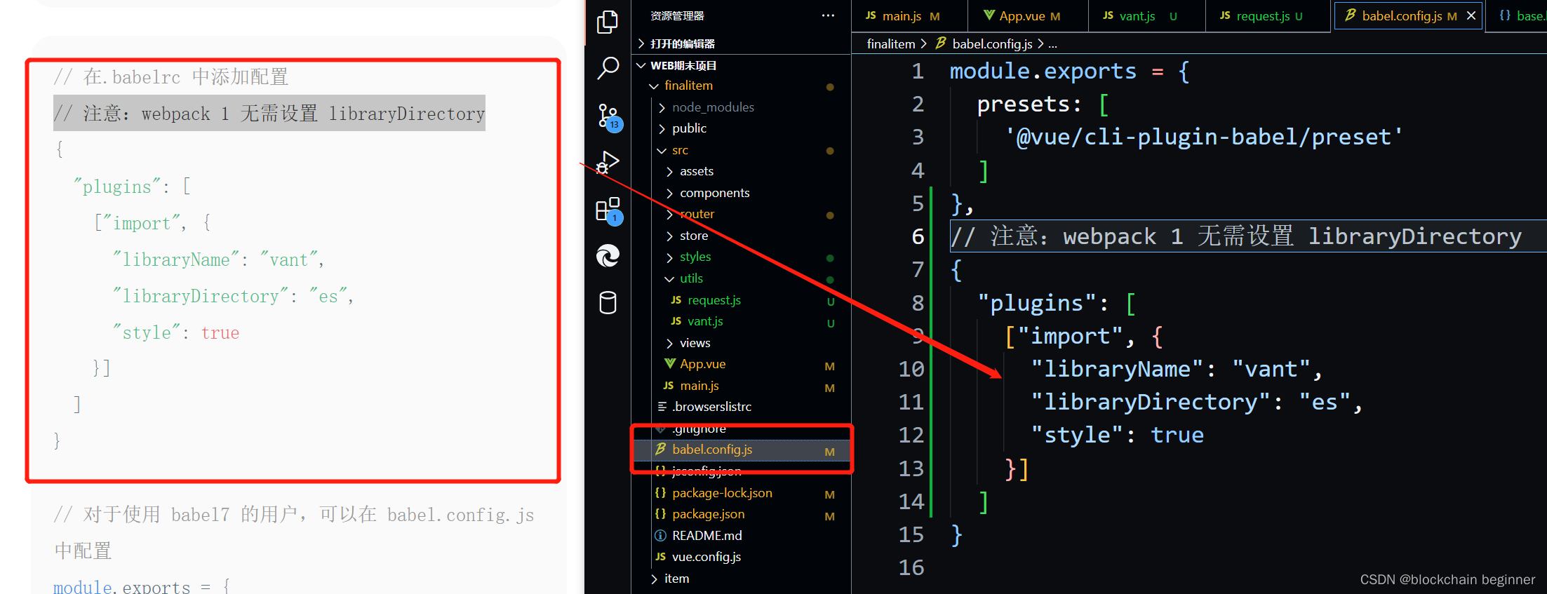
Task: Open request.js in the utils folder
Action: [741, 300]
